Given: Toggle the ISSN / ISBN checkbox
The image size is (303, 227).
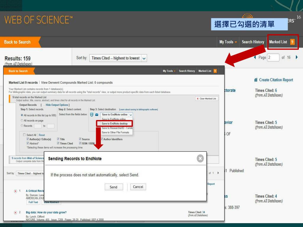Looking at the screenshot, I should (80, 143).
